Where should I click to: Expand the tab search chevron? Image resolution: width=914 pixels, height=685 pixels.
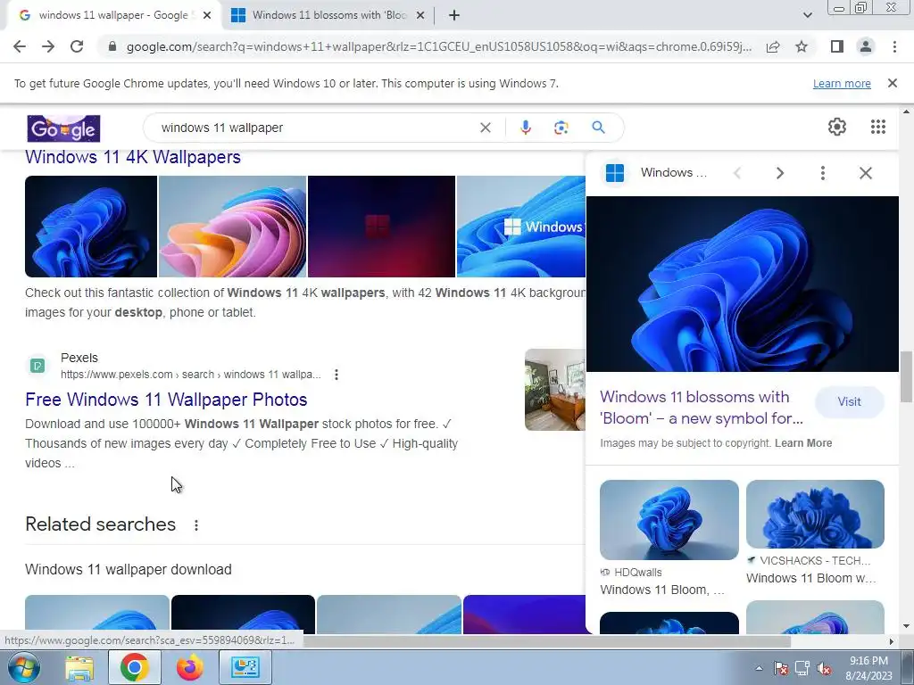807,15
